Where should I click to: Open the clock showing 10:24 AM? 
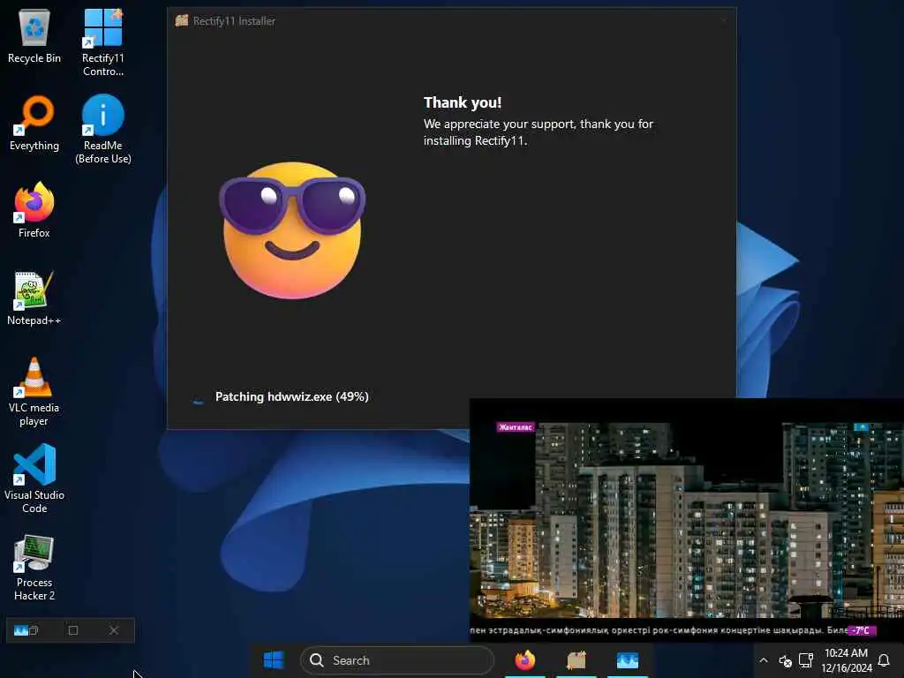(846, 660)
